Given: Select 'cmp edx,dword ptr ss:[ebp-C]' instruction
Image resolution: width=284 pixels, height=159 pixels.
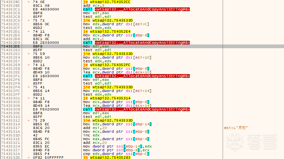Looking at the screenshot, I should point(116,154).
